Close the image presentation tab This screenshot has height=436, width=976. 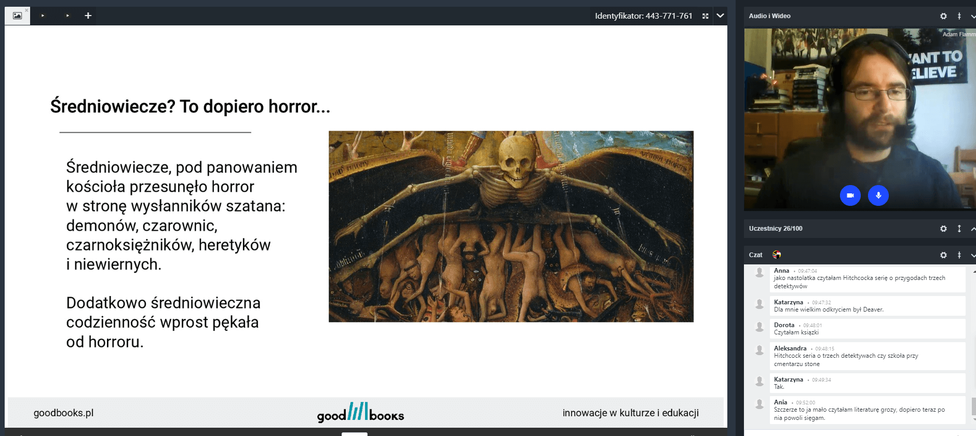click(26, 10)
